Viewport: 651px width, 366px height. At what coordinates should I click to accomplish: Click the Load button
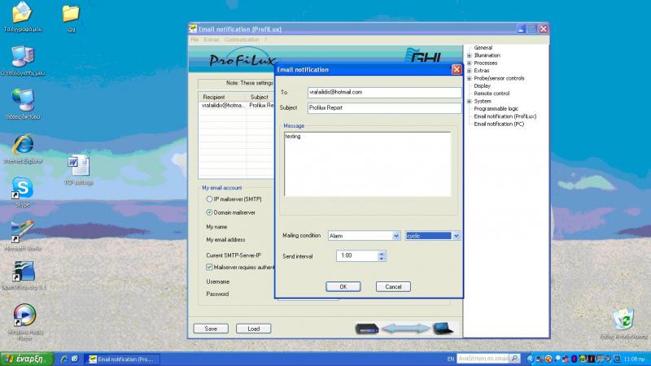click(254, 329)
